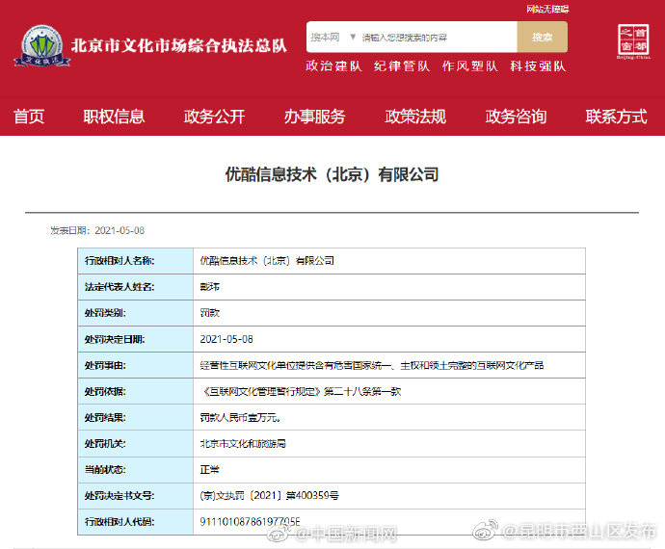
Task: Click the 首都之窗 seal icon
Action: coord(633,41)
